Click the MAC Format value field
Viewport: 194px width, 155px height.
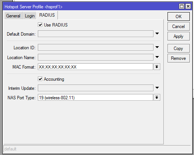95,67
